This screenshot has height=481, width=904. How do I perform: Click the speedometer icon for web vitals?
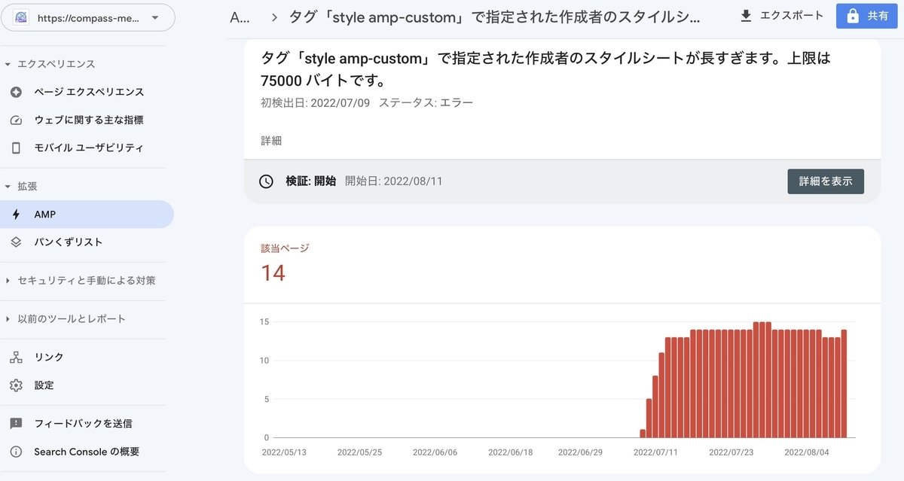coord(16,120)
